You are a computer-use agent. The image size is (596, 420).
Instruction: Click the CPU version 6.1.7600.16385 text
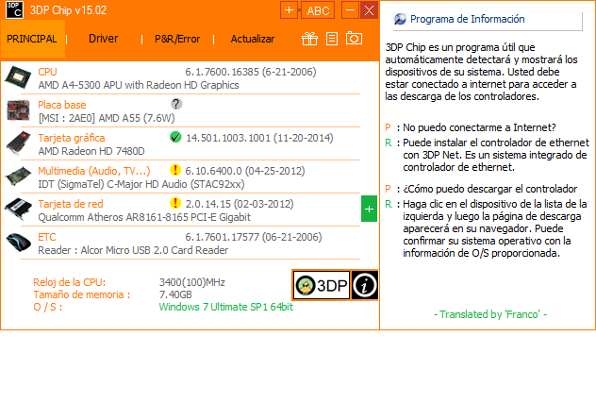tap(251, 72)
